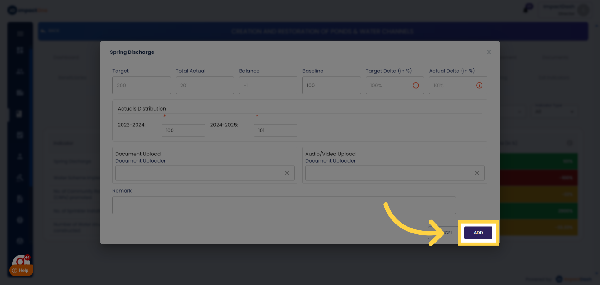
Task: Select the Target value field
Action: click(142, 86)
